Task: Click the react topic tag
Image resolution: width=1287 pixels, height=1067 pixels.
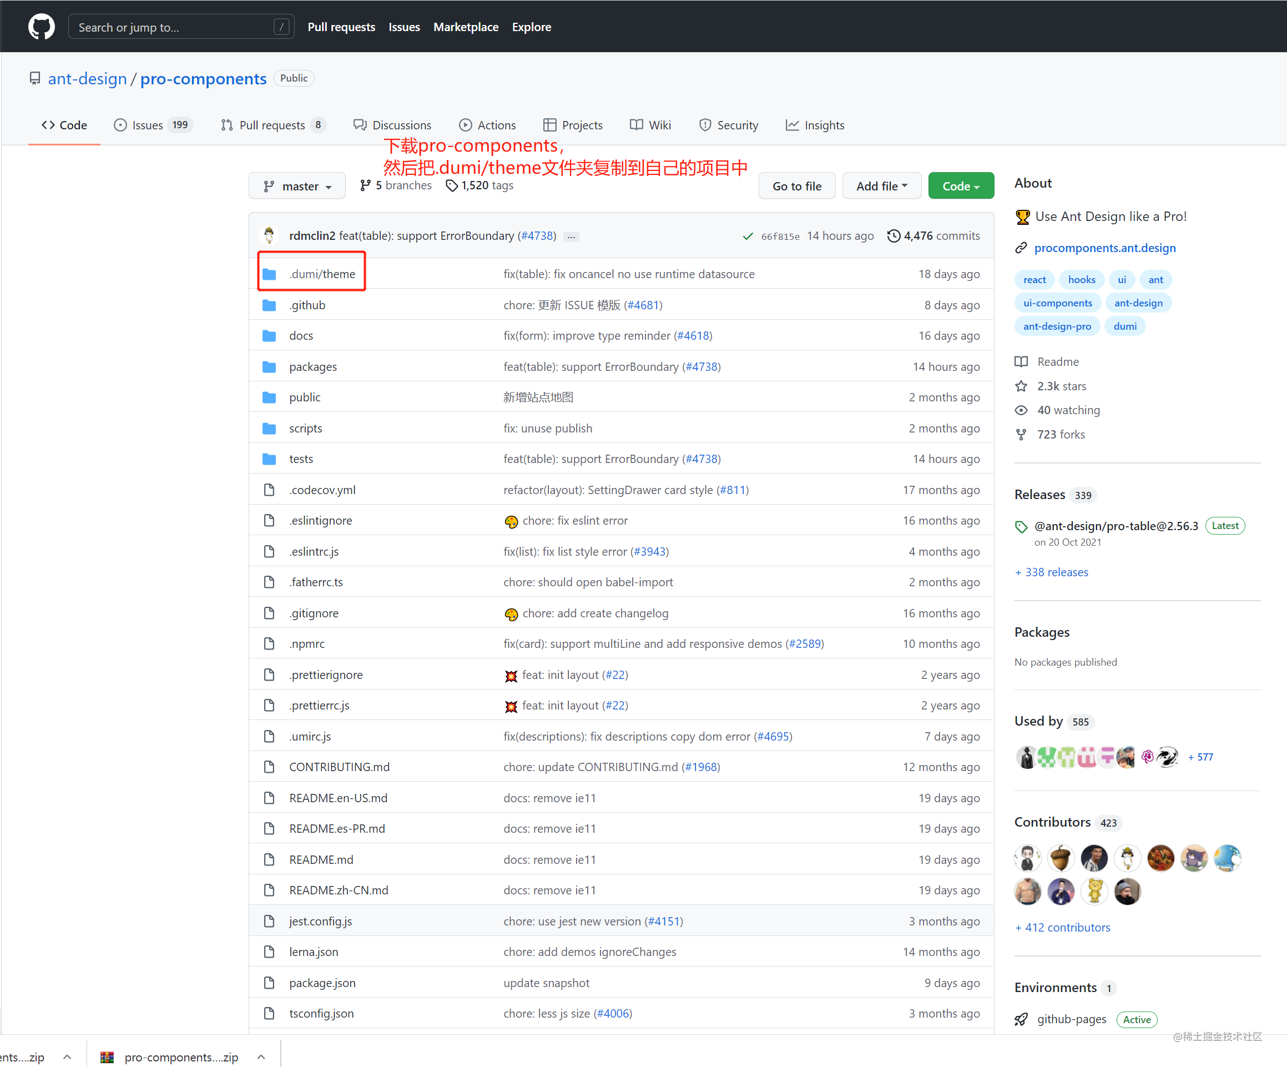Action: (x=1034, y=280)
